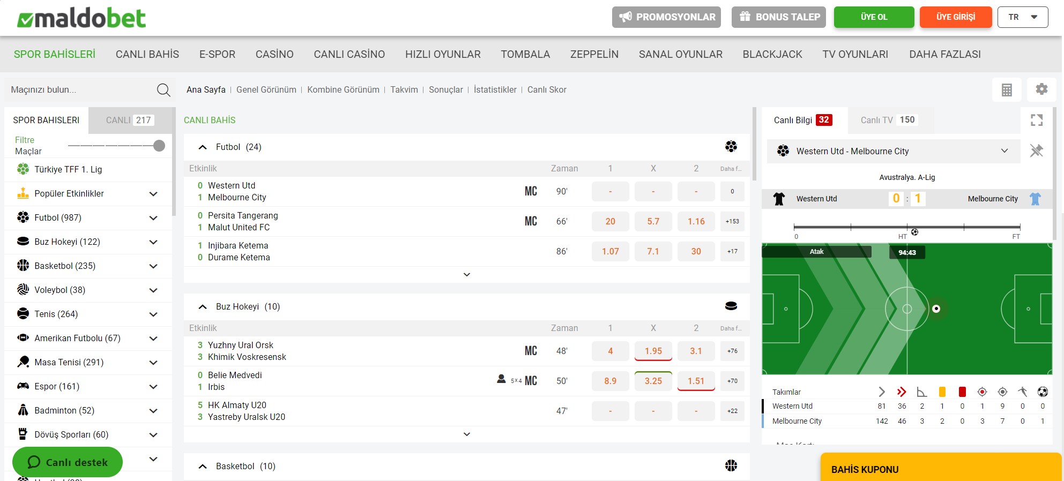Click the Maçınızı bulun search field
The image size is (1064, 481).
point(80,90)
